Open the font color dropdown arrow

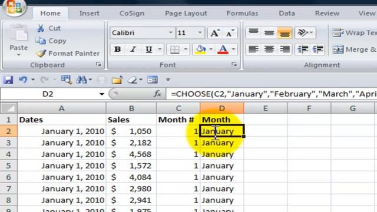click(x=233, y=49)
